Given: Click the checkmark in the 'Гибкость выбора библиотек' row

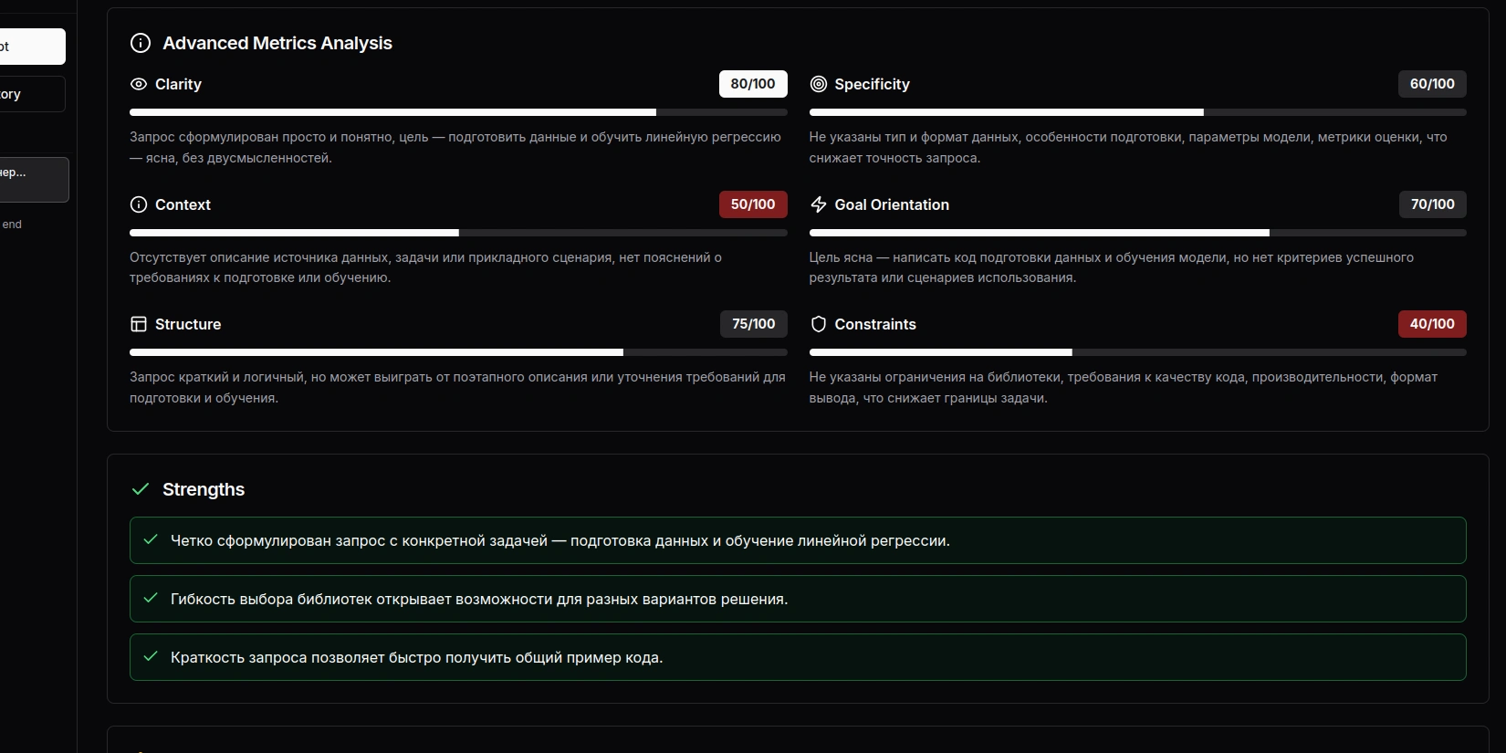Looking at the screenshot, I should click(152, 598).
